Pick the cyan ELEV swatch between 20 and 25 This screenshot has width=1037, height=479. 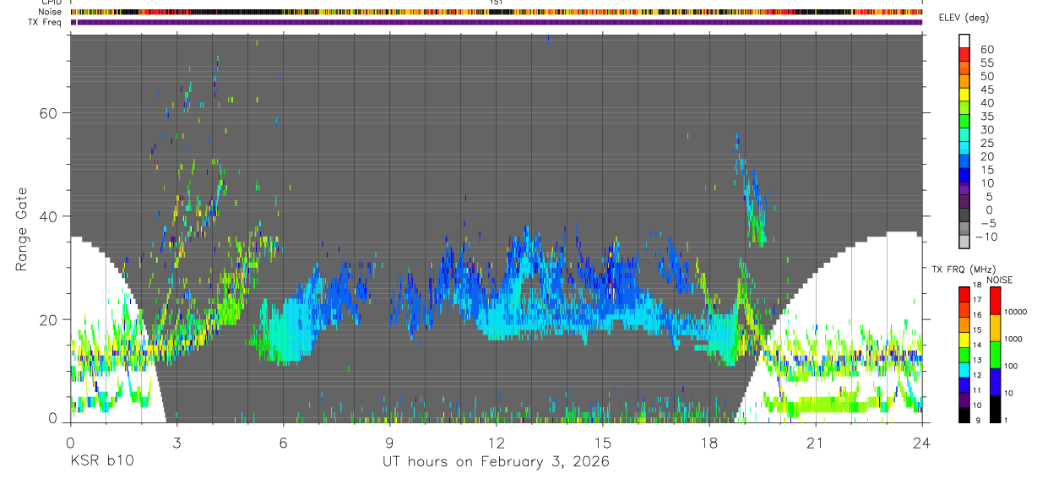coord(964,150)
